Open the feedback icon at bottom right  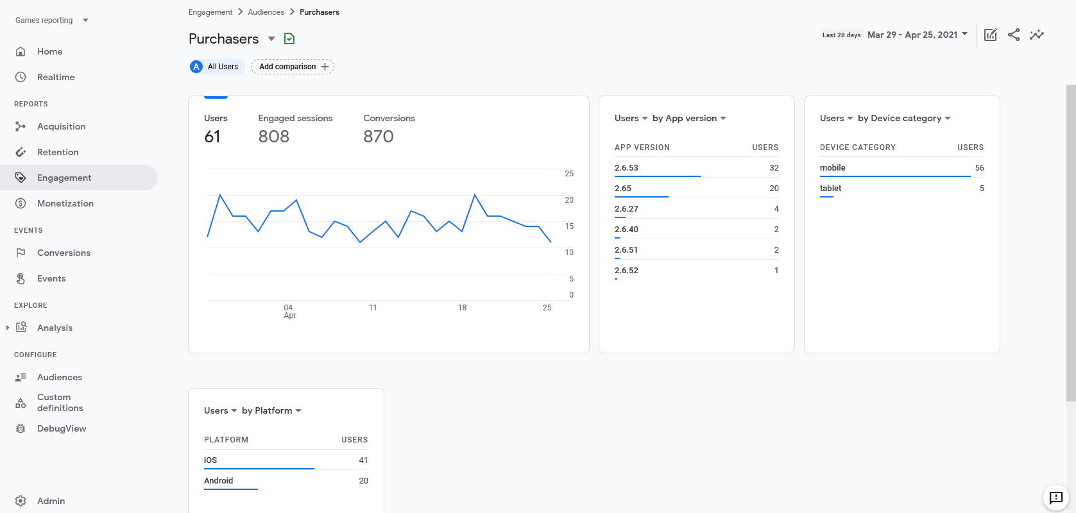pyautogui.click(x=1055, y=497)
